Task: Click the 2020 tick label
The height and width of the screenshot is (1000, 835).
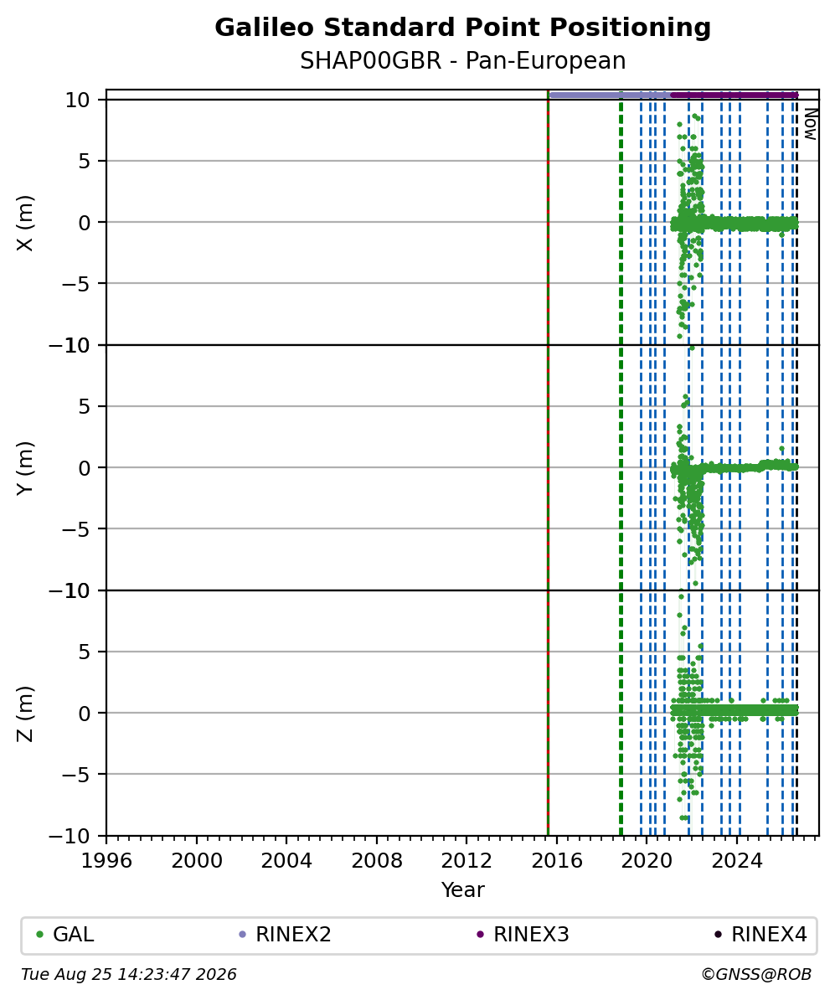Action: pos(647,861)
